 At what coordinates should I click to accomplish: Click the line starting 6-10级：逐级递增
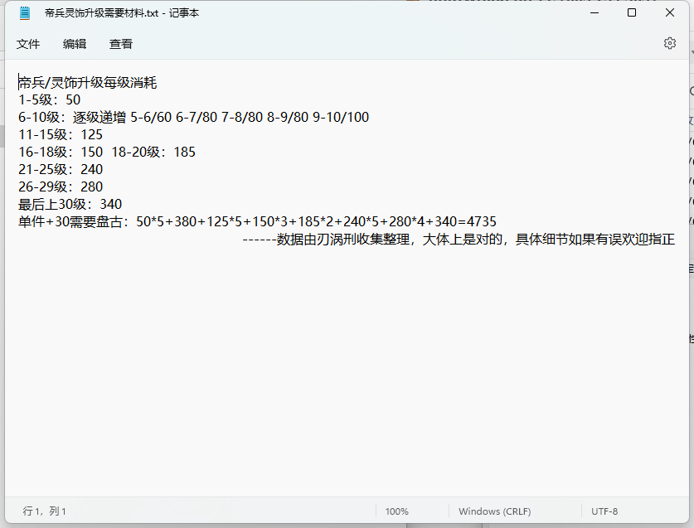(x=193, y=117)
